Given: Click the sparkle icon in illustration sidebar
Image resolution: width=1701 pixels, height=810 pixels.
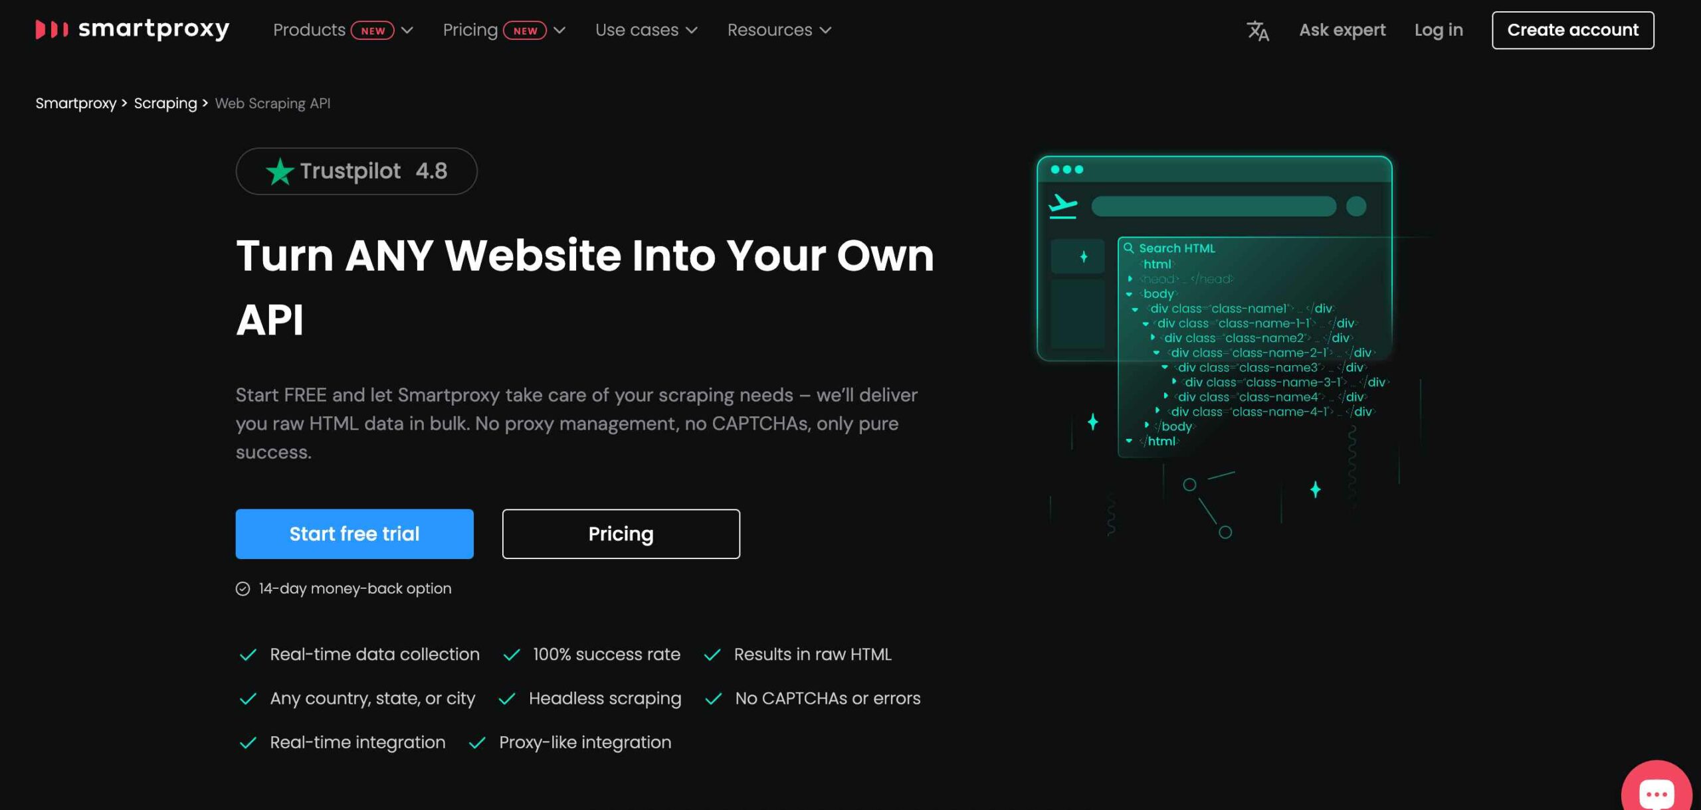Looking at the screenshot, I should coord(1083,256).
